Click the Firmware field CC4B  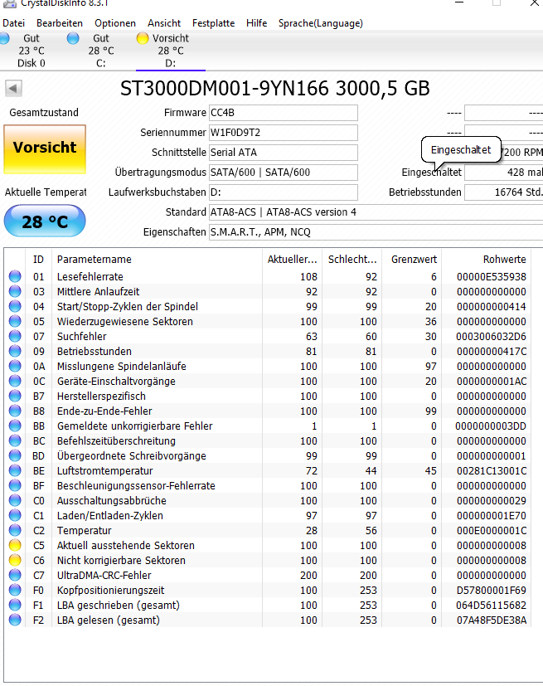pyautogui.click(x=284, y=113)
